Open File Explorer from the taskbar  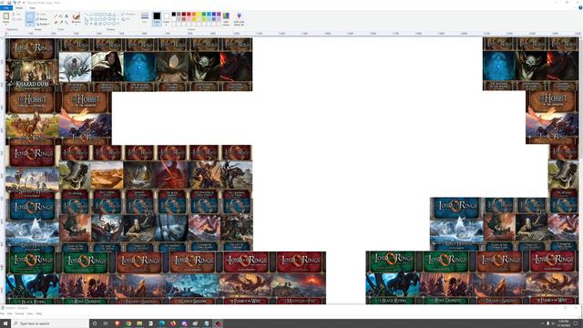point(139,323)
